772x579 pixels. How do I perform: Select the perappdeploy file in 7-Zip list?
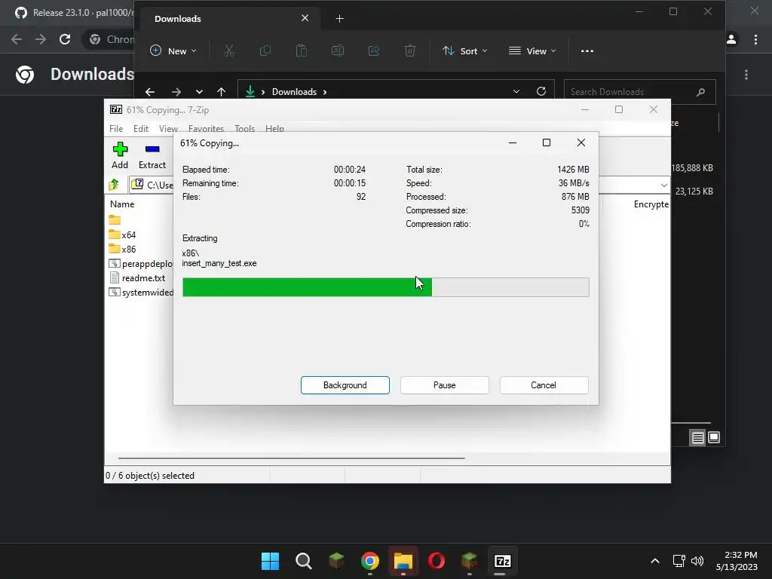coord(141,263)
